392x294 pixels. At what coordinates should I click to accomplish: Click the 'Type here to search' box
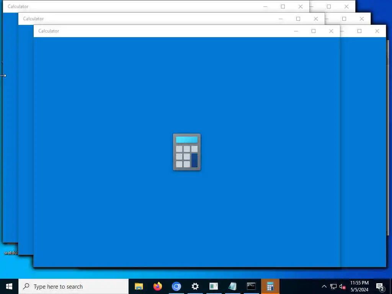coord(73,286)
